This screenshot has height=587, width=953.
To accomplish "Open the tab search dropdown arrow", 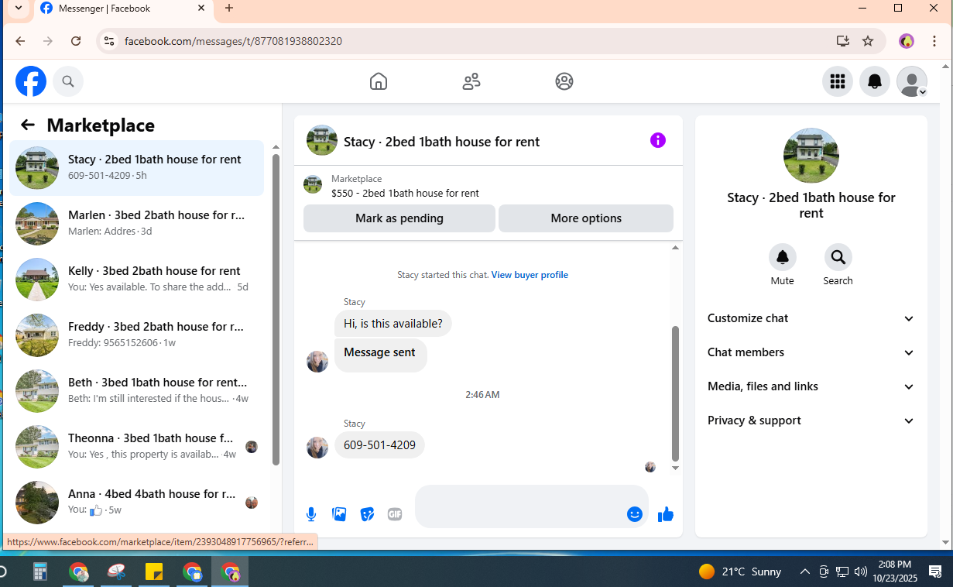I will pos(19,9).
